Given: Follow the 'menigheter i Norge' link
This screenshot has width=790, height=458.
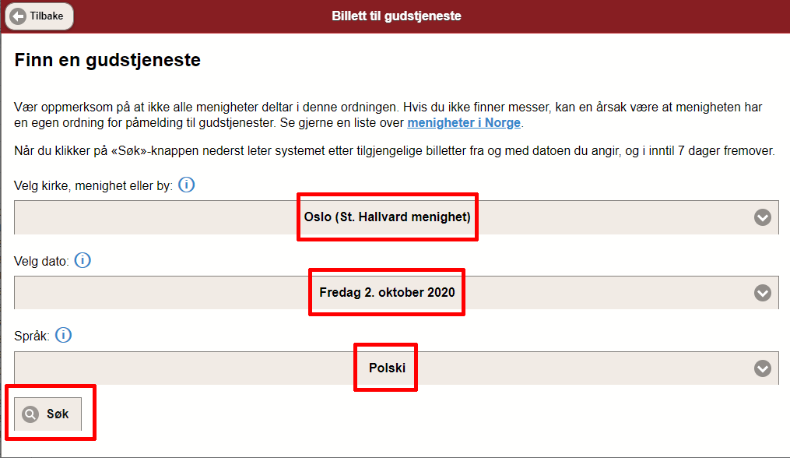Looking at the screenshot, I should point(464,123).
